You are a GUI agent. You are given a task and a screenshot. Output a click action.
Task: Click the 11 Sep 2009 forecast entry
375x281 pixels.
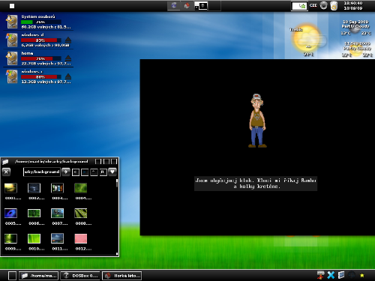point(356,49)
